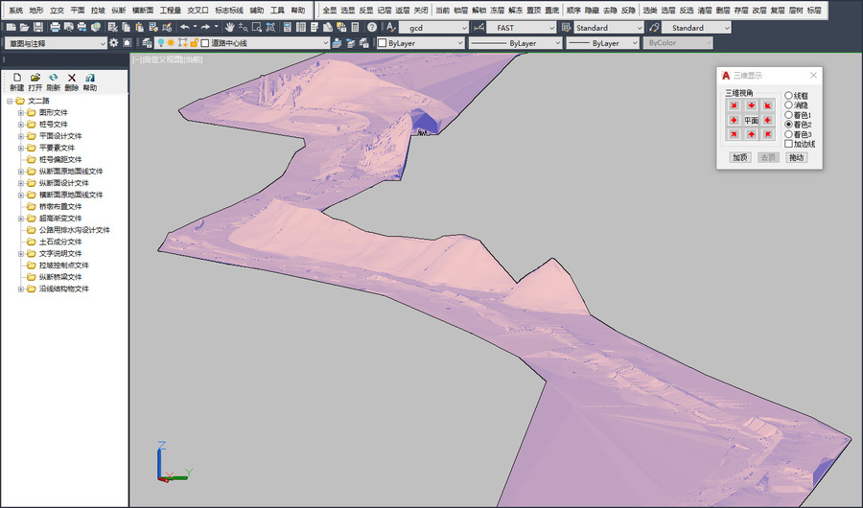Click the New file icon in top toolbar
This screenshot has height=508, width=863.
[x=11, y=27]
